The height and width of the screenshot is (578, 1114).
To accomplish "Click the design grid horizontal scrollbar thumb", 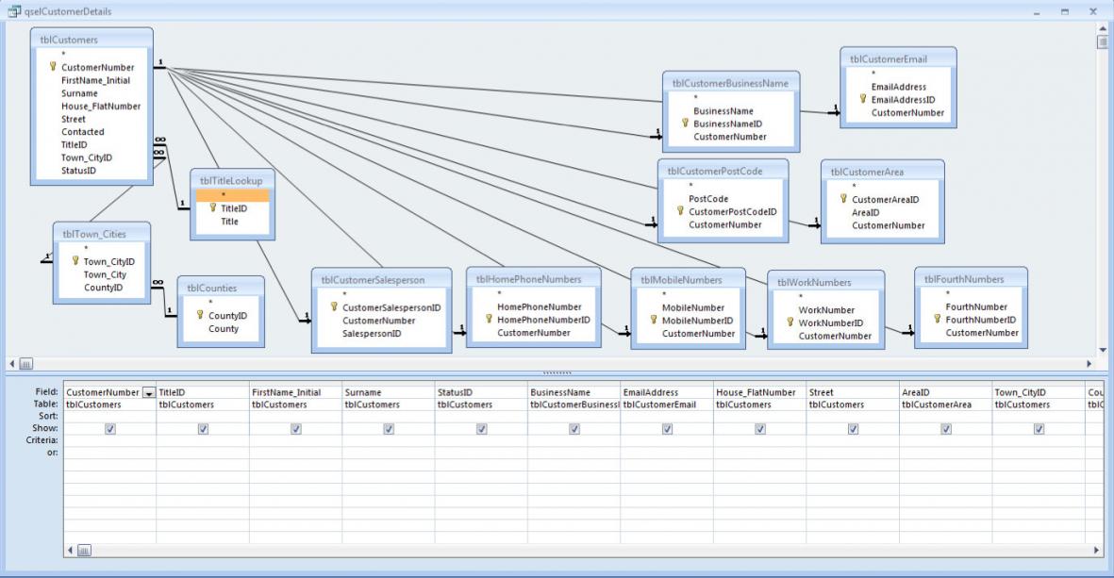I will [84, 551].
